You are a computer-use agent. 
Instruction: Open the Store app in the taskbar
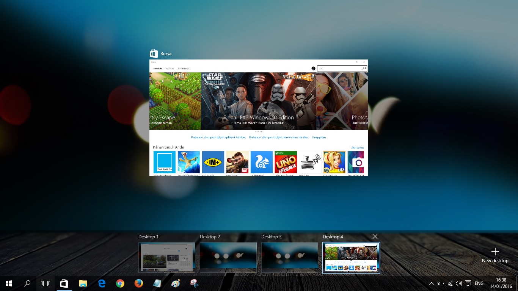click(x=64, y=283)
